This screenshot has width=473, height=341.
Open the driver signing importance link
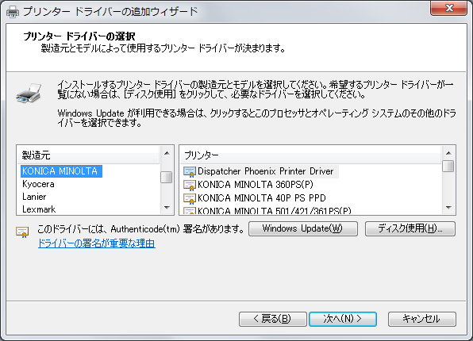tap(97, 243)
